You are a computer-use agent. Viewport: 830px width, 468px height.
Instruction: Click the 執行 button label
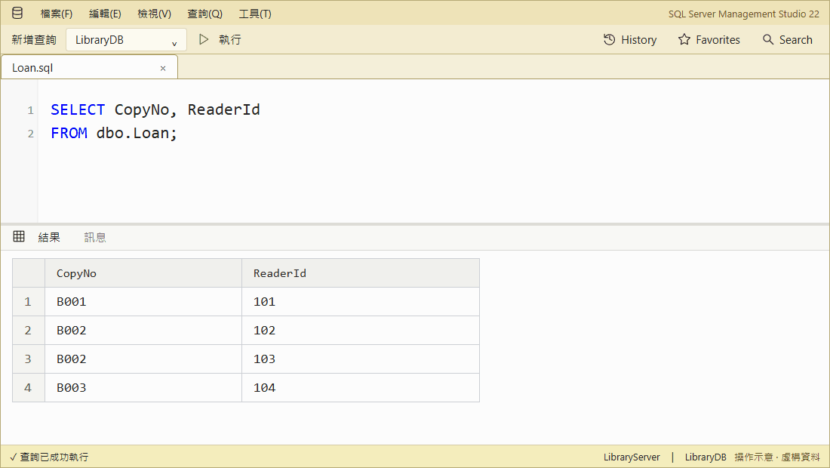tap(230, 40)
